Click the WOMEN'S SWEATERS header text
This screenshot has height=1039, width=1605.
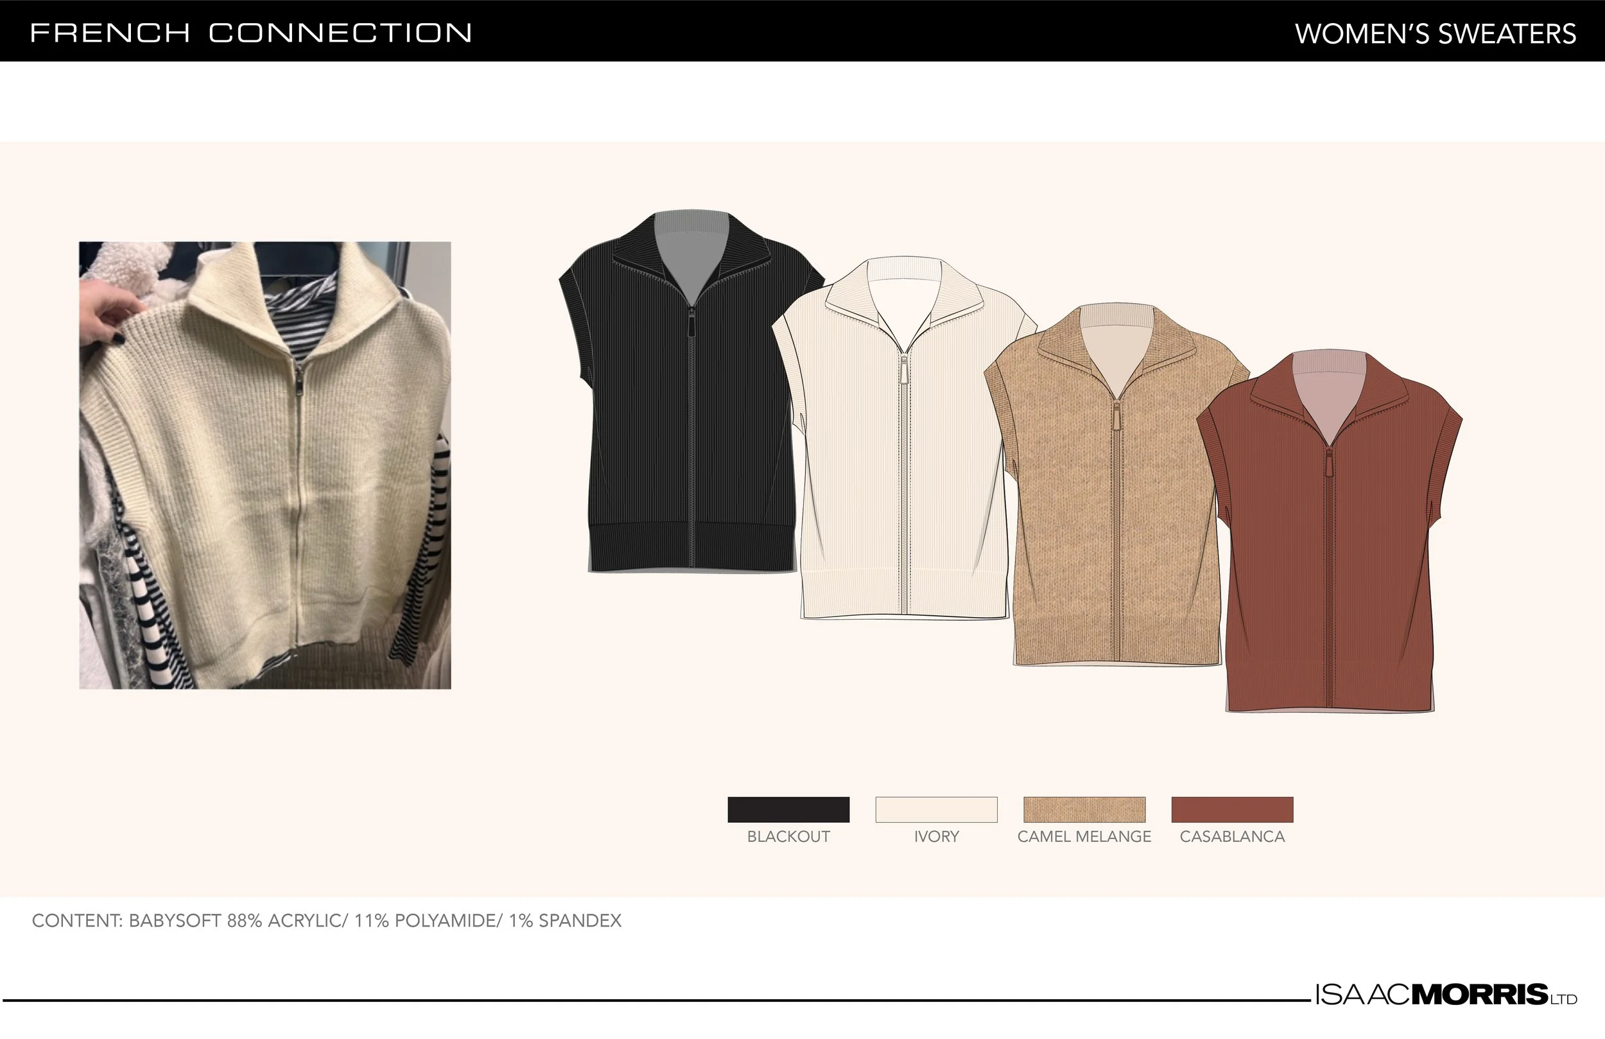tap(1436, 34)
